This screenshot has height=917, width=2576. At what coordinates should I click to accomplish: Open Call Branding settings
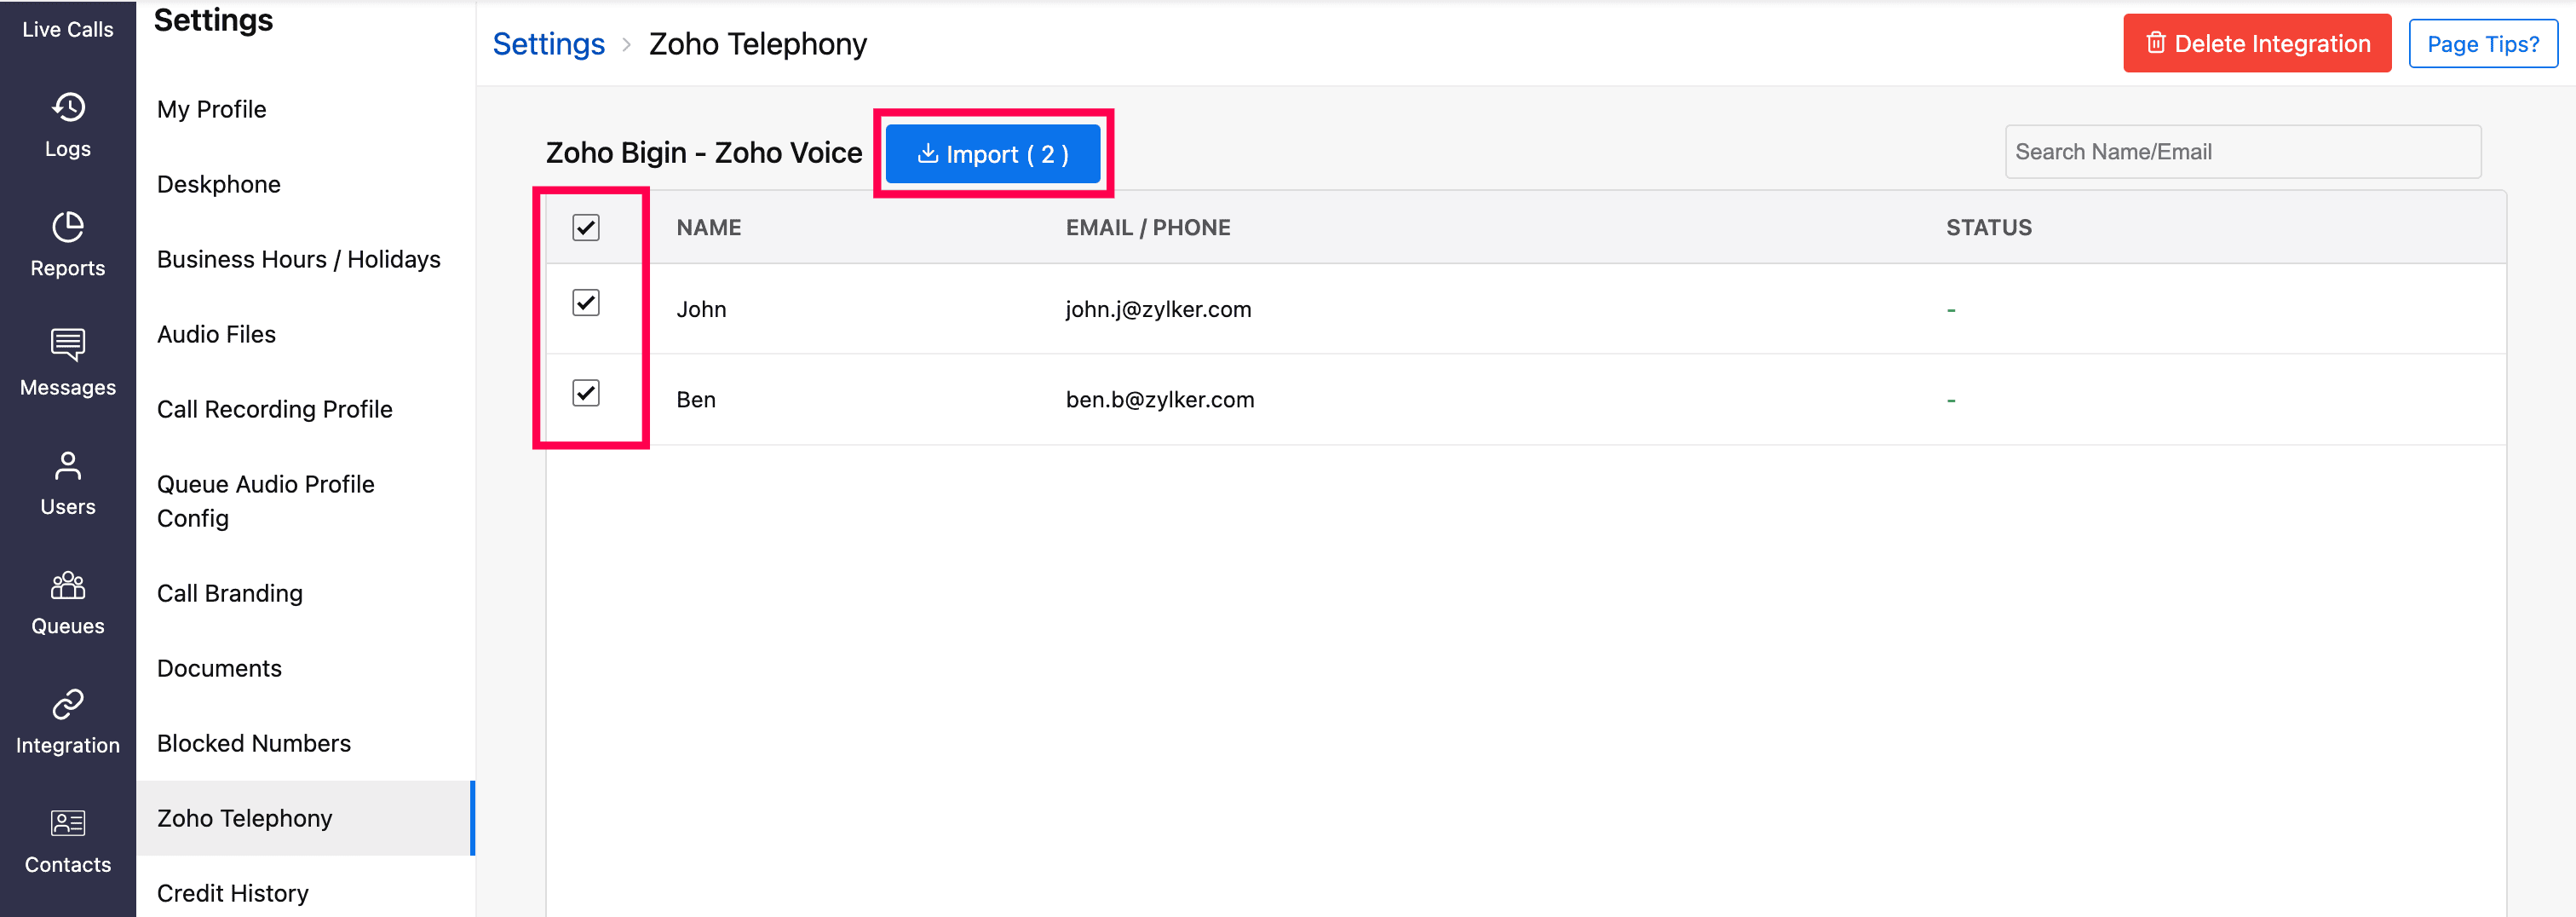click(230, 593)
